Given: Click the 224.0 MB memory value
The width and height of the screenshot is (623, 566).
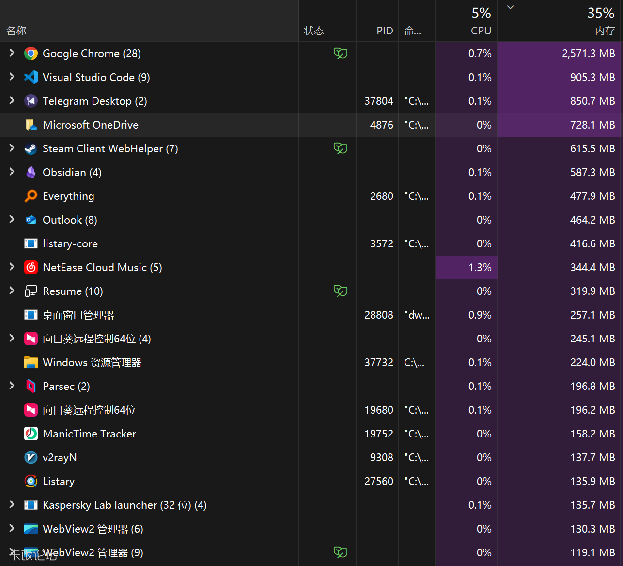Looking at the screenshot, I should [592, 362].
